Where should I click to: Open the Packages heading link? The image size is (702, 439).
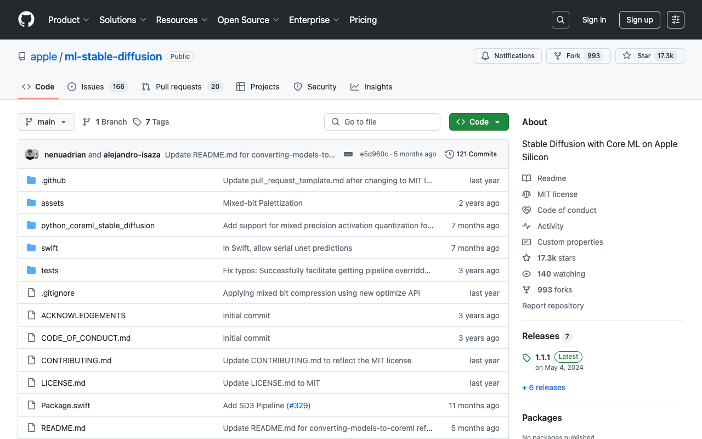pyautogui.click(x=542, y=418)
